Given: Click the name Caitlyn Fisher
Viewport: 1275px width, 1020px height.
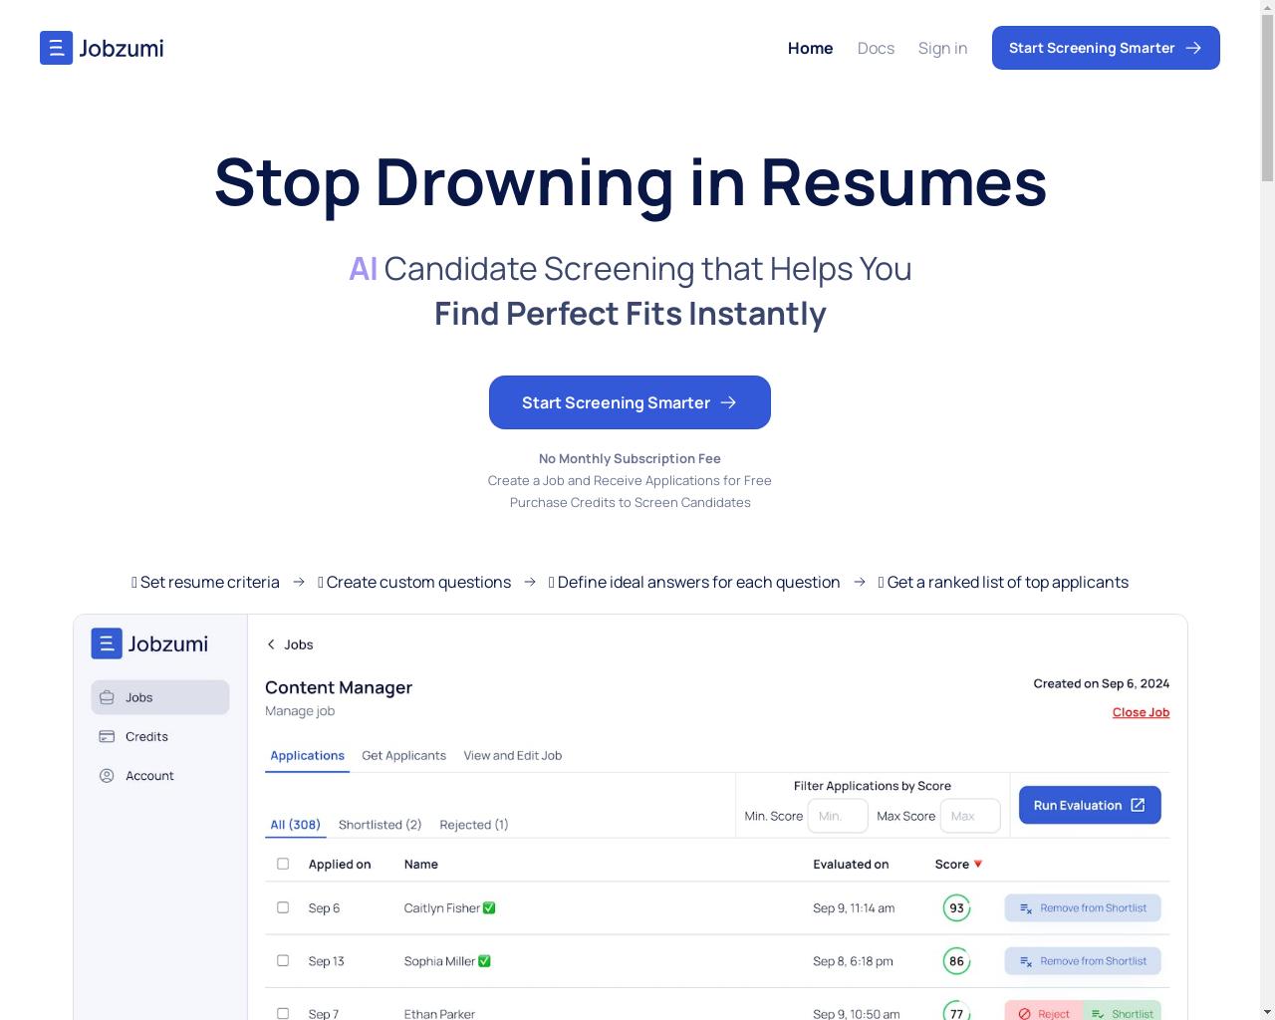Looking at the screenshot, I should pyautogui.click(x=441, y=907).
